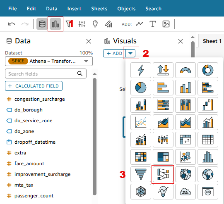Toggle the Data pane toolbar button

coord(42,24)
